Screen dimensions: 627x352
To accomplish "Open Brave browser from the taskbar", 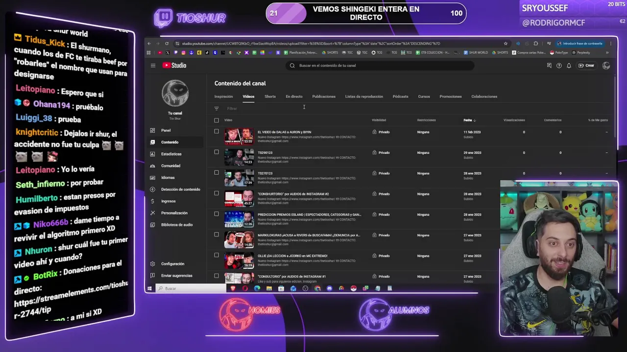I will (x=233, y=288).
